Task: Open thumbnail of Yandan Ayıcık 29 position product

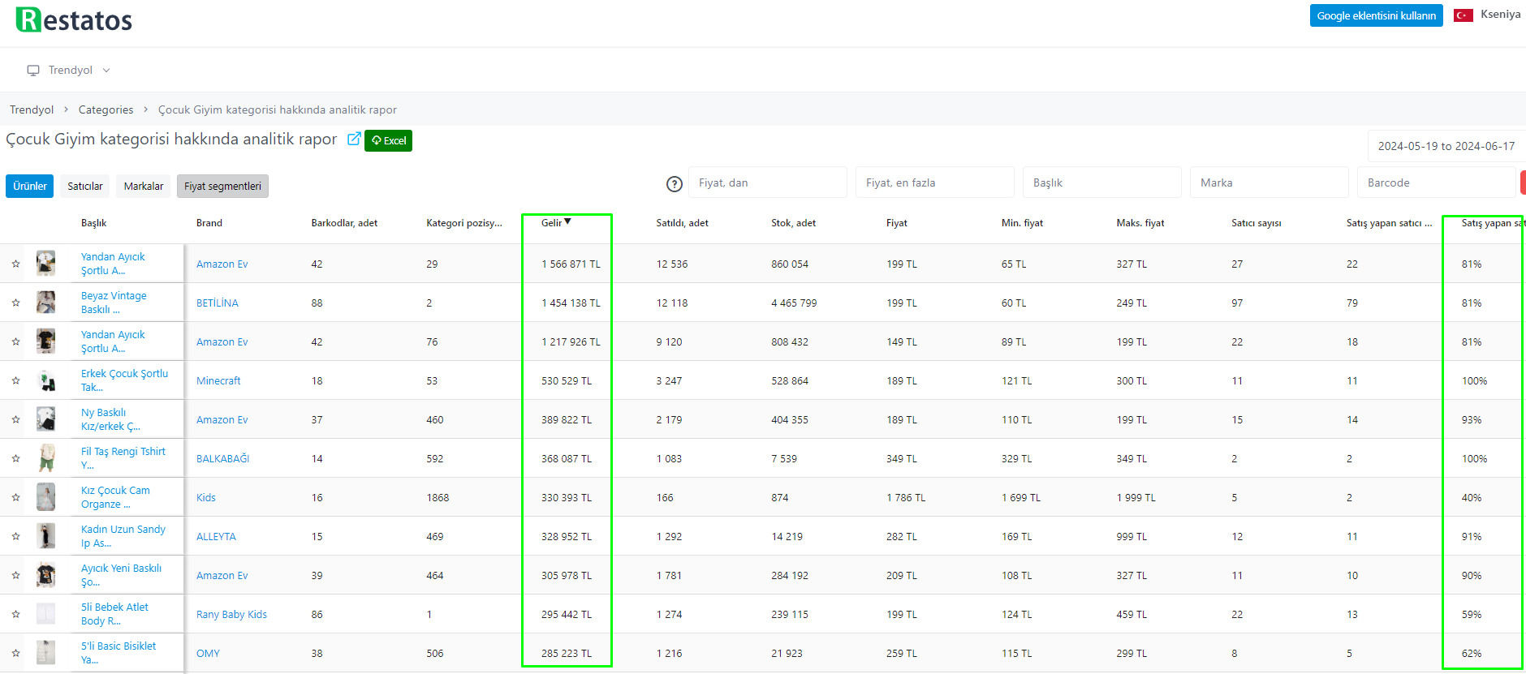Action: pyautogui.click(x=46, y=264)
